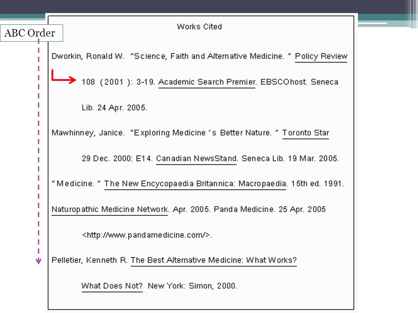
Task: Click the underlined title "Policy Review"
Action: point(321,57)
